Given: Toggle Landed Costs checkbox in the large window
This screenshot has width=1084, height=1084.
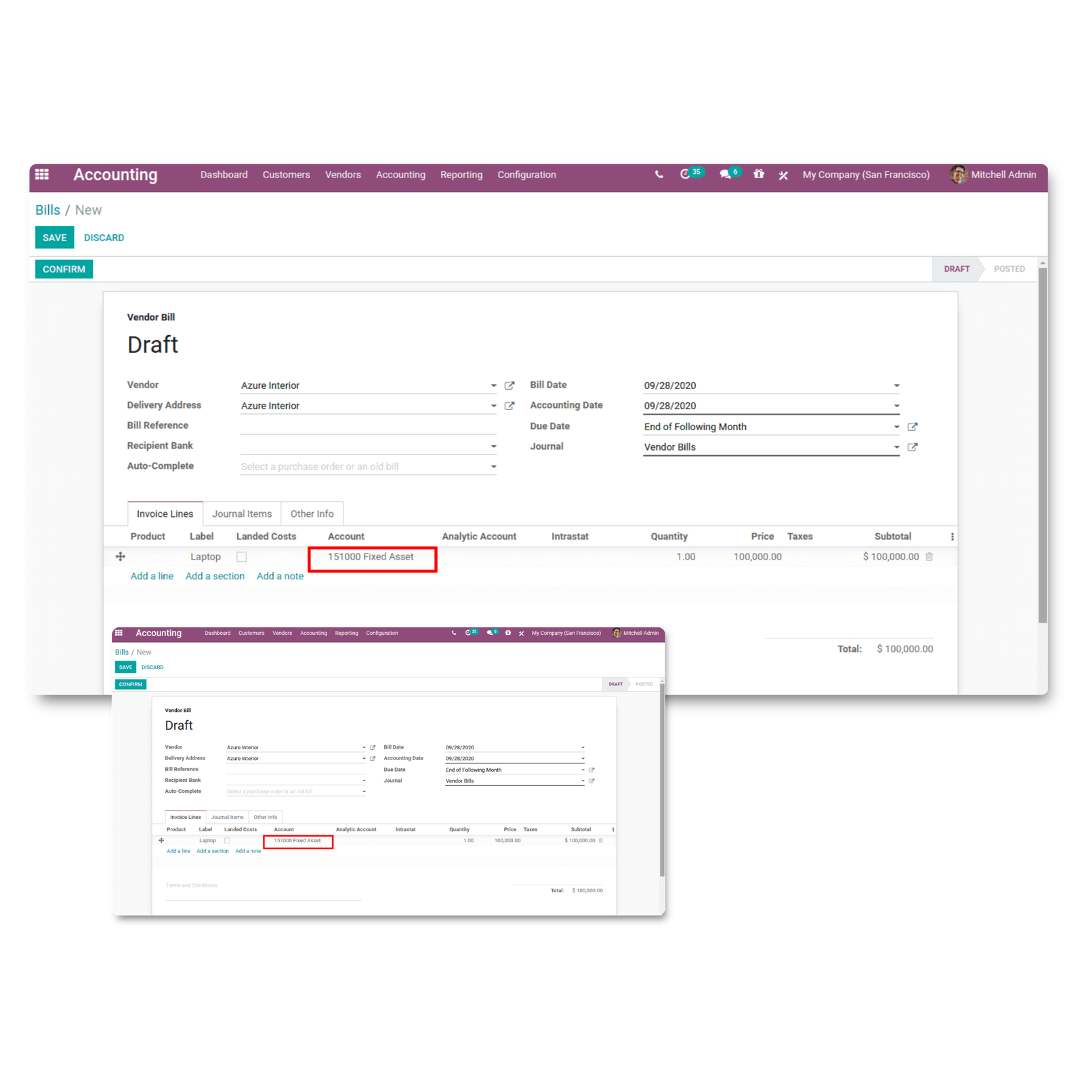Looking at the screenshot, I should 242,557.
